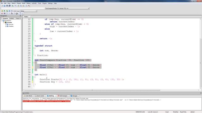
Task: Click the Workspace globe icon
Action: point(3,20)
